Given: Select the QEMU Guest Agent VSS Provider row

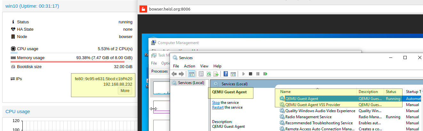Looking at the screenshot, I should [x=313, y=104].
